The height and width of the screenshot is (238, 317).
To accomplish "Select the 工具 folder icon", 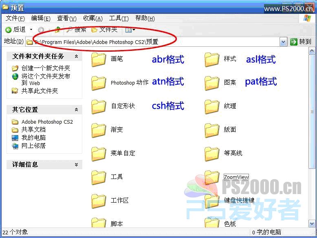I will click(x=99, y=177).
